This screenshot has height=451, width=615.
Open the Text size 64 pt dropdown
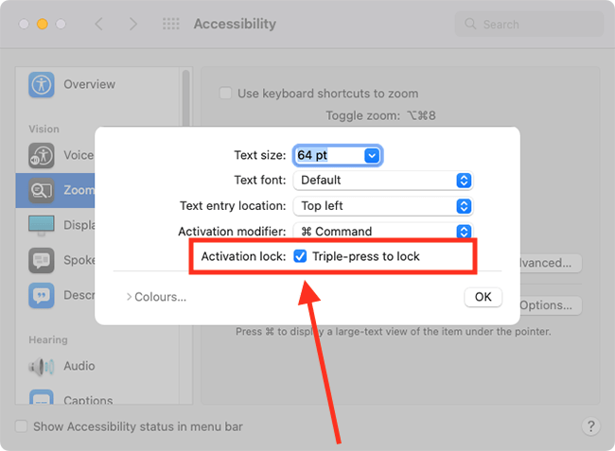point(338,156)
